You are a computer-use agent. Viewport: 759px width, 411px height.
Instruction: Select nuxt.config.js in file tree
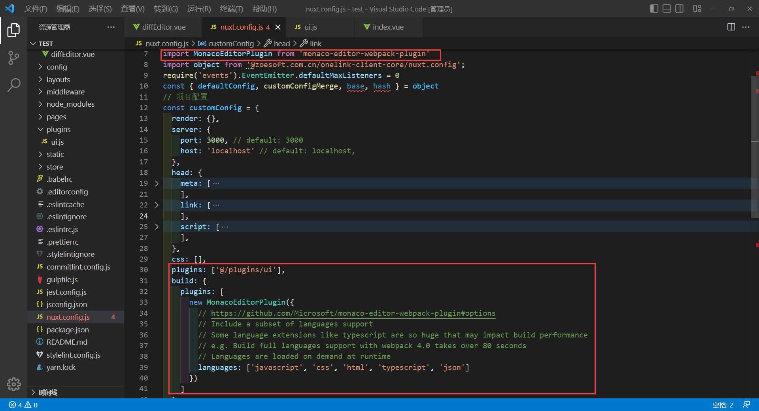point(76,317)
